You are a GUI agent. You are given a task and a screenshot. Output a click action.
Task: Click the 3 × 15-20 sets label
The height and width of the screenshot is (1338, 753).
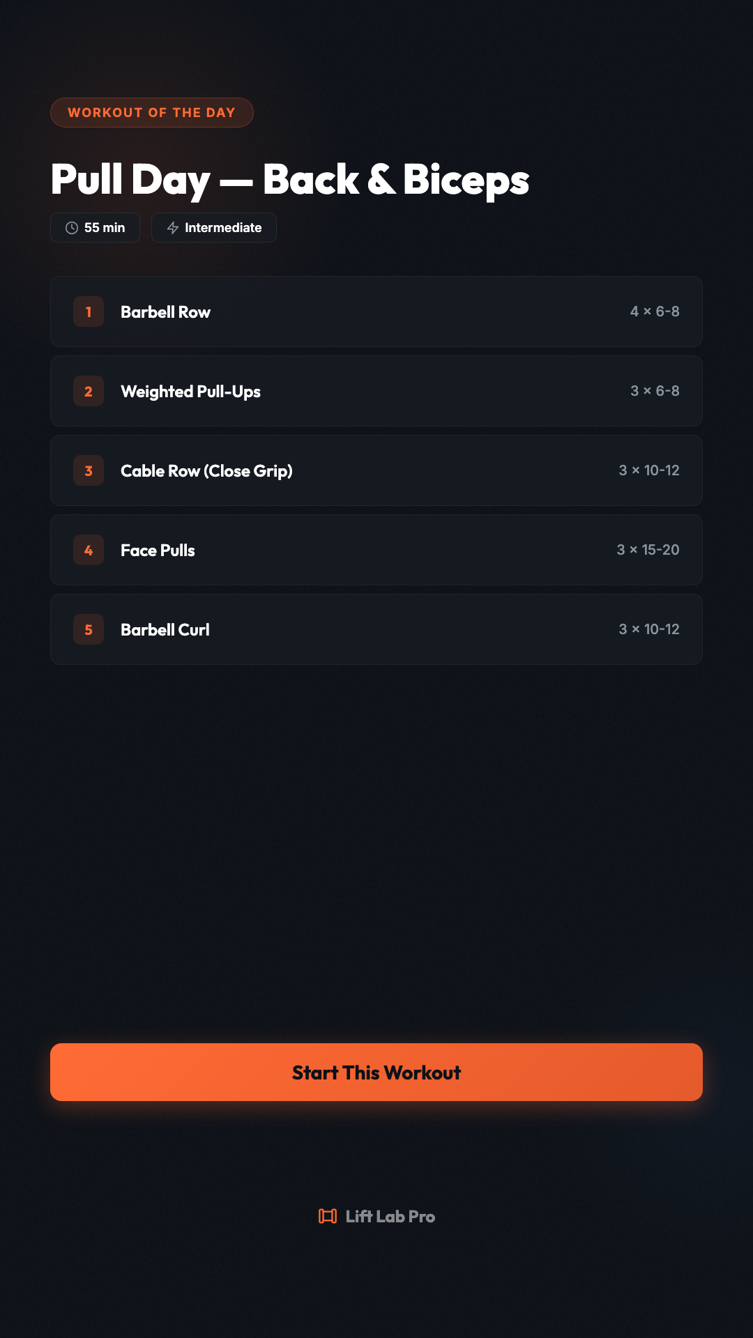point(648,550)
